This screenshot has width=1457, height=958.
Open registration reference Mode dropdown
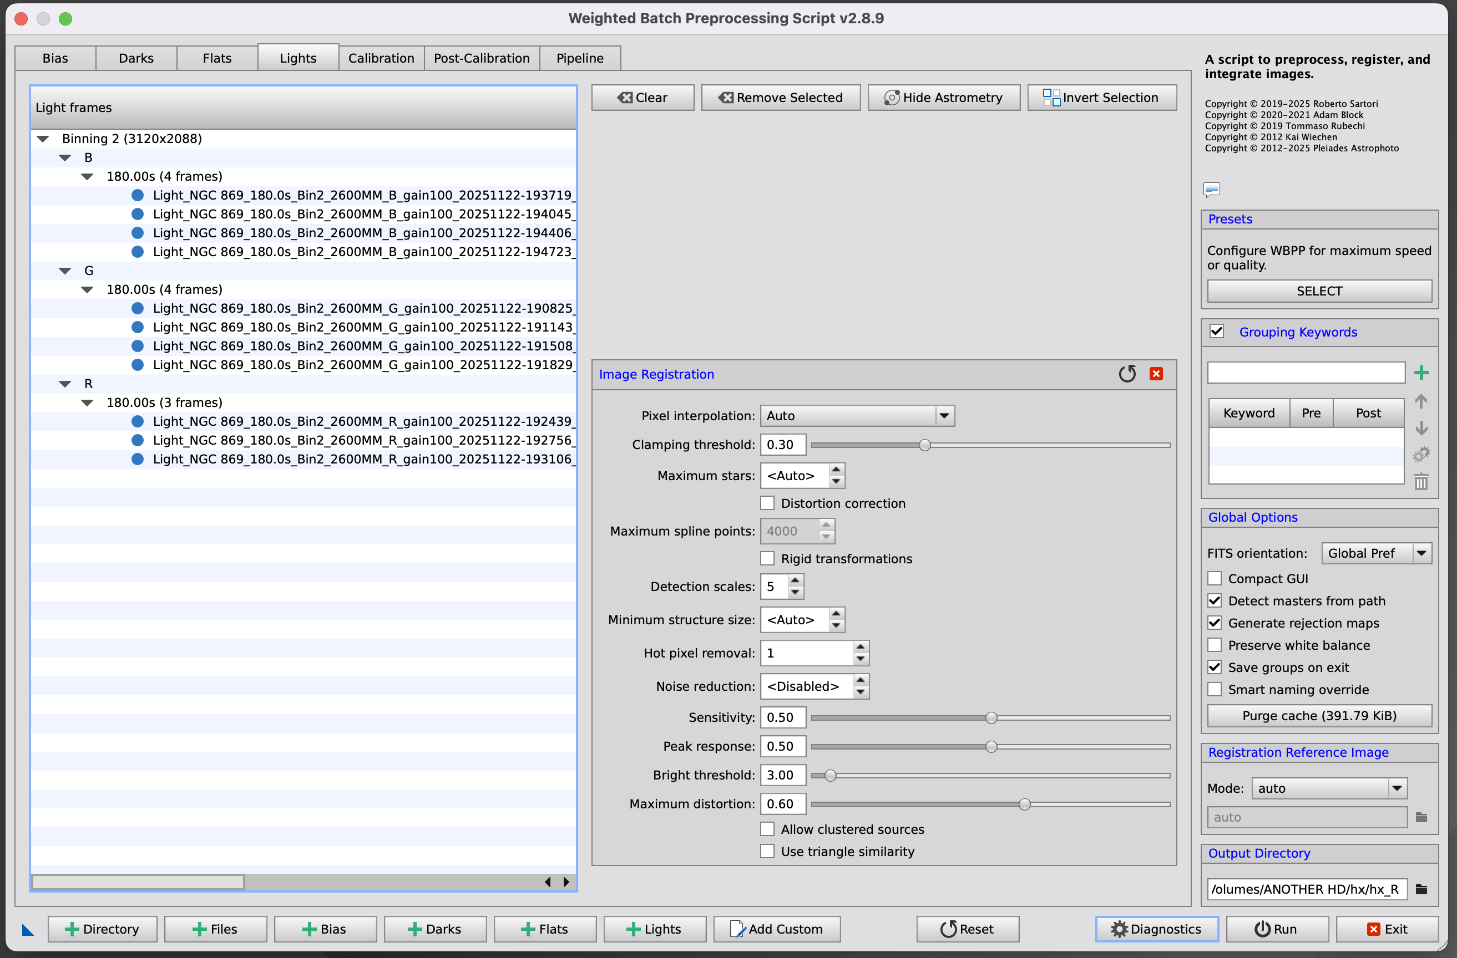1329,788
